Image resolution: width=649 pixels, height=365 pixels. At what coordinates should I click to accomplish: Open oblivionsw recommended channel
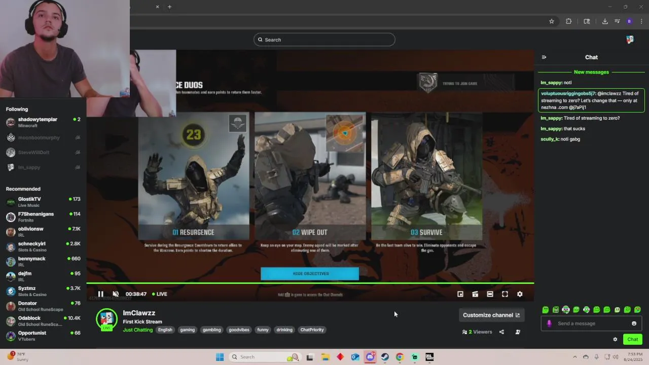coord(43,232)
